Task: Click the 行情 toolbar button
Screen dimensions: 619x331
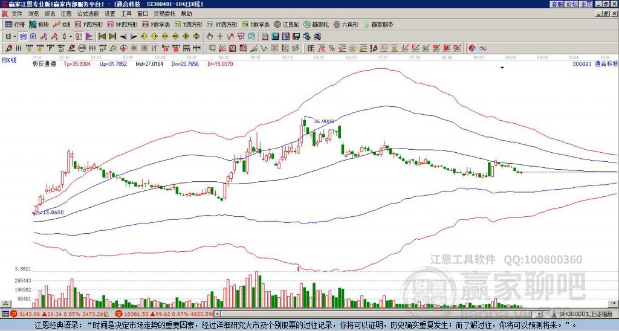Action: [x=15, y=24]
